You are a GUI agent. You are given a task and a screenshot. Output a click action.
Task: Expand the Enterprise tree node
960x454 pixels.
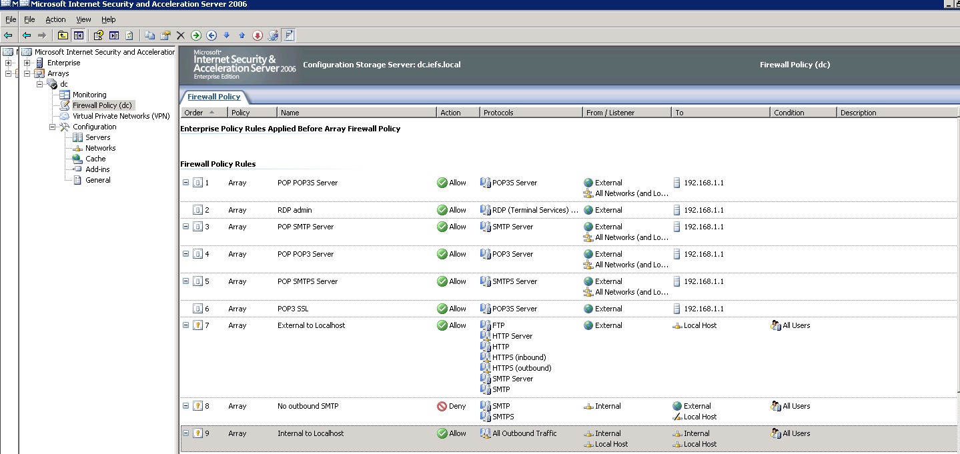tap(27, 63)
